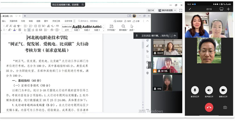This screenshot has height=121, width=235.
Task: Decrease font size icon
Action: (11, 26)
